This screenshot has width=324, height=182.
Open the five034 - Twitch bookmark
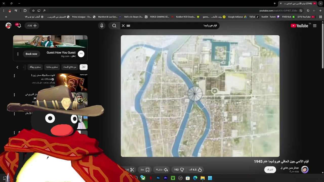click(x=270, y=17)
